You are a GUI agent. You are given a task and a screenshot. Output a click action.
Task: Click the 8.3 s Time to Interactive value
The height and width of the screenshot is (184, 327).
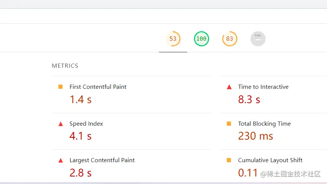[x=249, y=99]
